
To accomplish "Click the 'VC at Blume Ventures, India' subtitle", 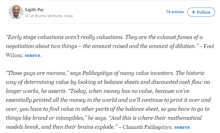I will (49, 16).
